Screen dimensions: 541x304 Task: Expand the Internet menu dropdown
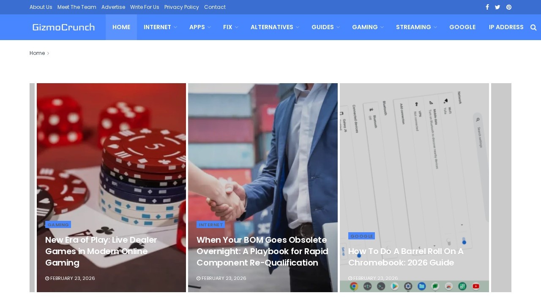tap(161, 27)
